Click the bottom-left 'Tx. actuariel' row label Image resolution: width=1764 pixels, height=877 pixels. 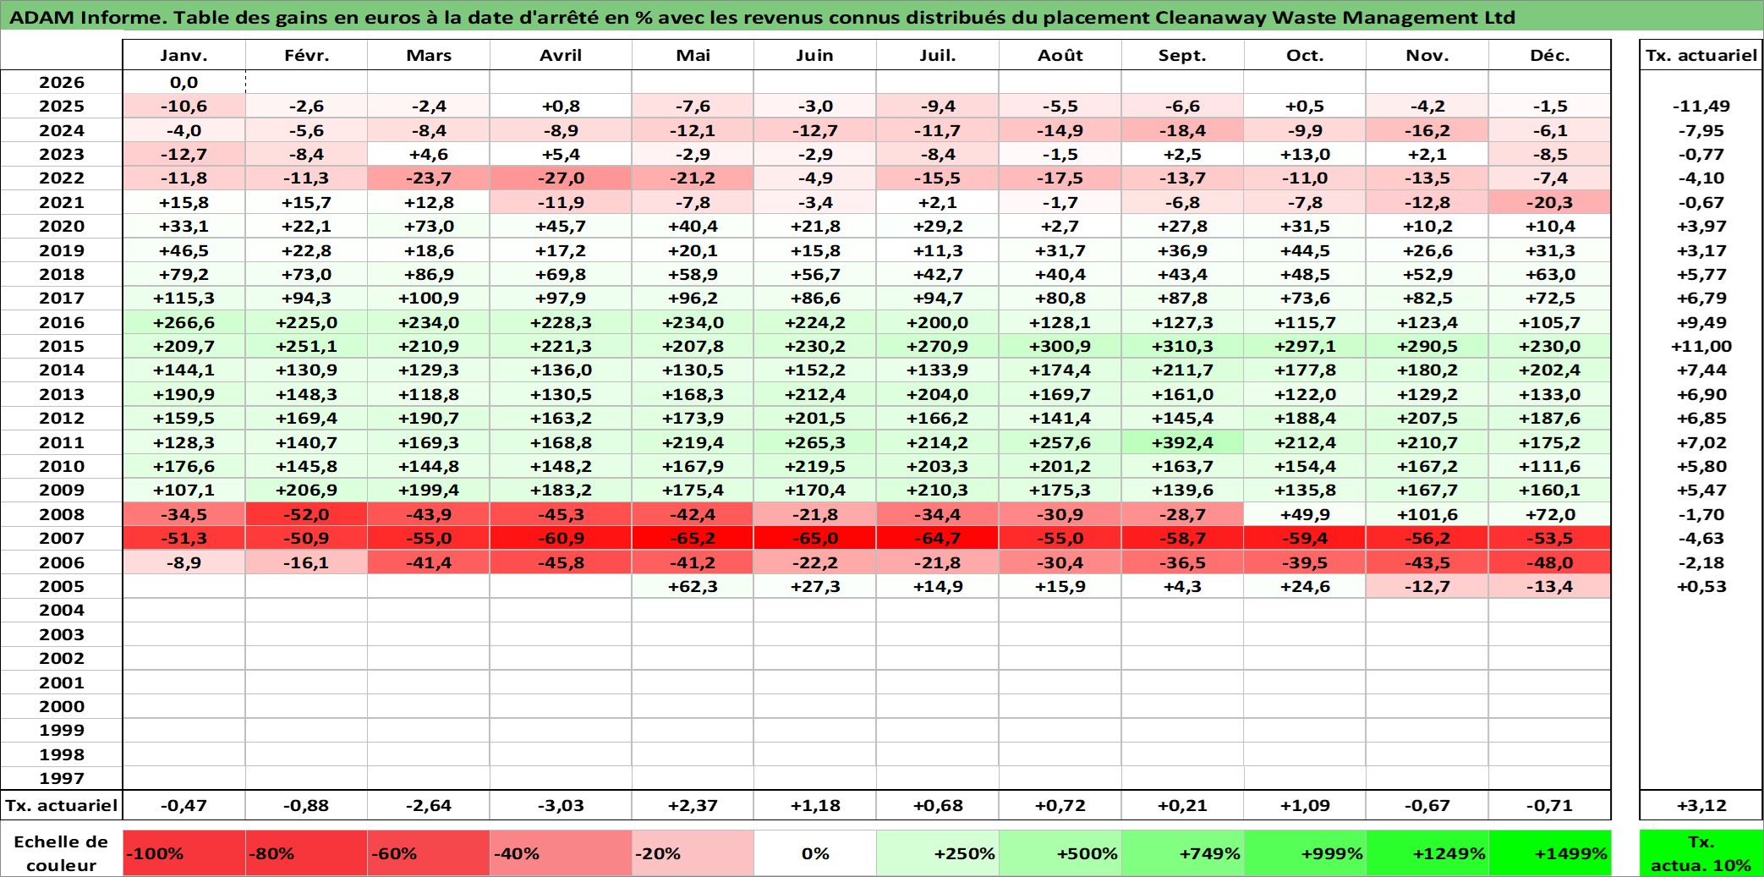coord(62,805)
